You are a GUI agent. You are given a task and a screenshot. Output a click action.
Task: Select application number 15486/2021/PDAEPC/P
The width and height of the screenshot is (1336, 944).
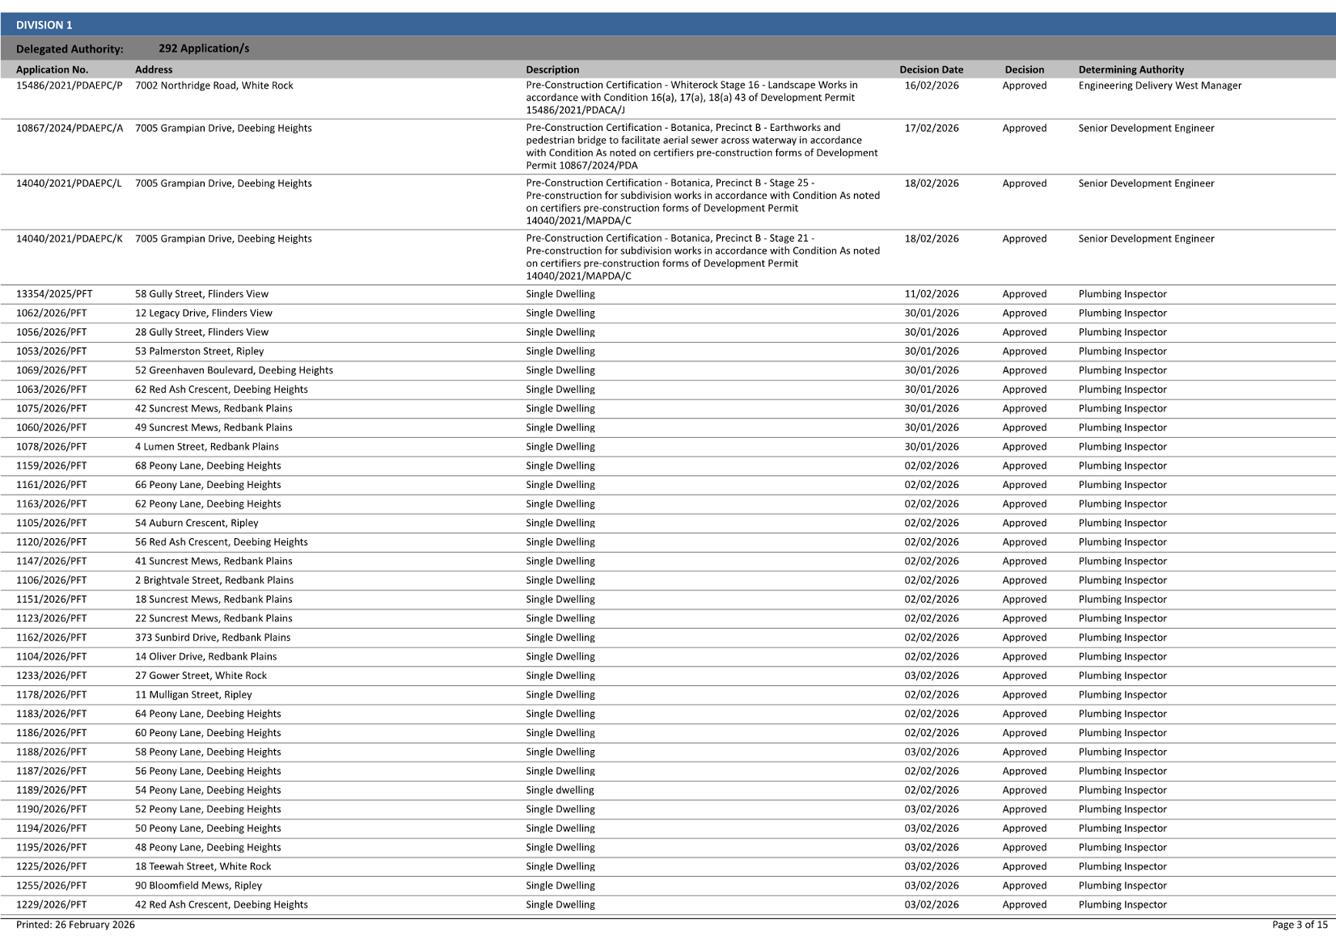point(69,85)
